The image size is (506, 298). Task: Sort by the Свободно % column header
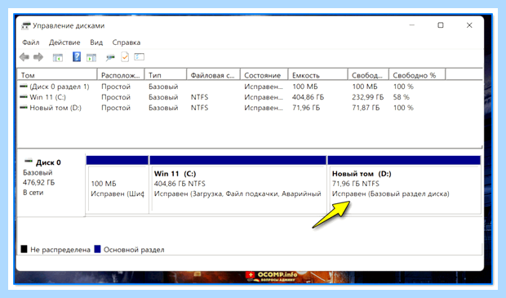click(x=417, y=75)
